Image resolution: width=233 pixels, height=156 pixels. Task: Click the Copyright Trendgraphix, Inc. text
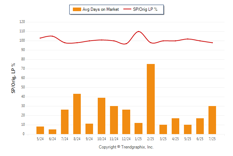pos(126,147)
